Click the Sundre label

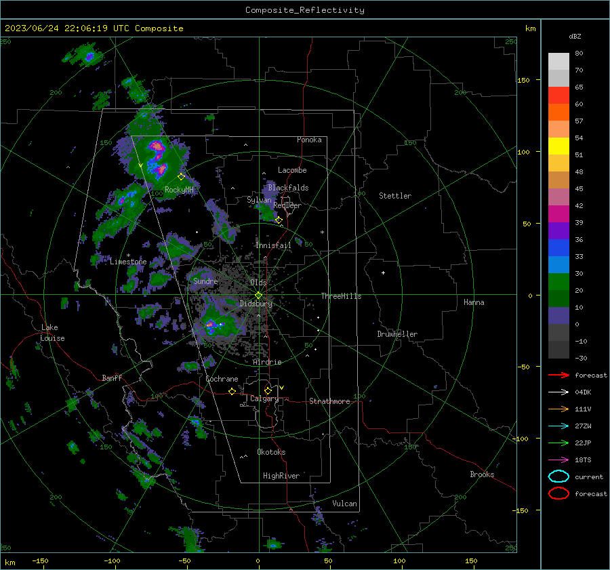tap(205, 281)
